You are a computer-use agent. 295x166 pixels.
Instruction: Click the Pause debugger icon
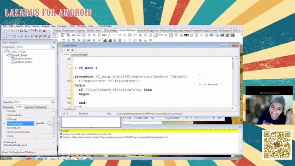coord(32,36)
